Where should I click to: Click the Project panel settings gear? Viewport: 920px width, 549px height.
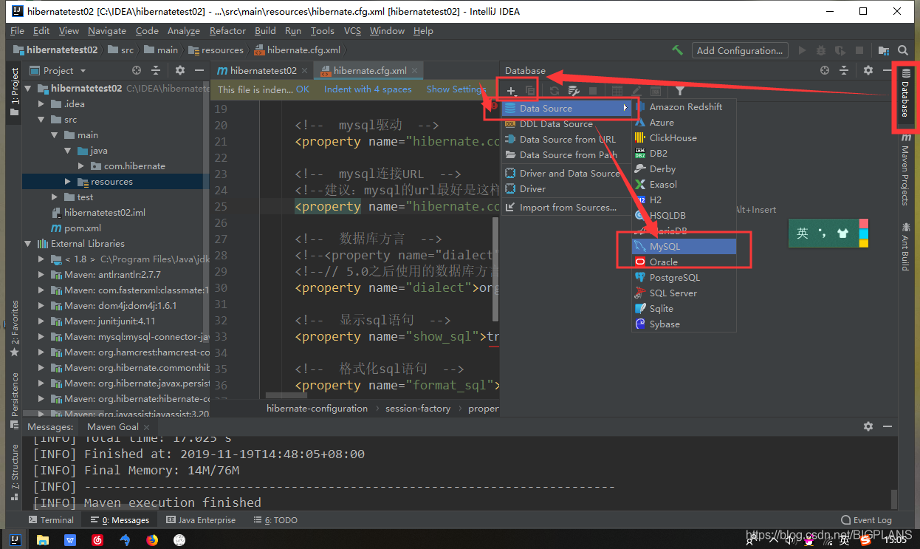pyautogui.click(x=179, y=70)
